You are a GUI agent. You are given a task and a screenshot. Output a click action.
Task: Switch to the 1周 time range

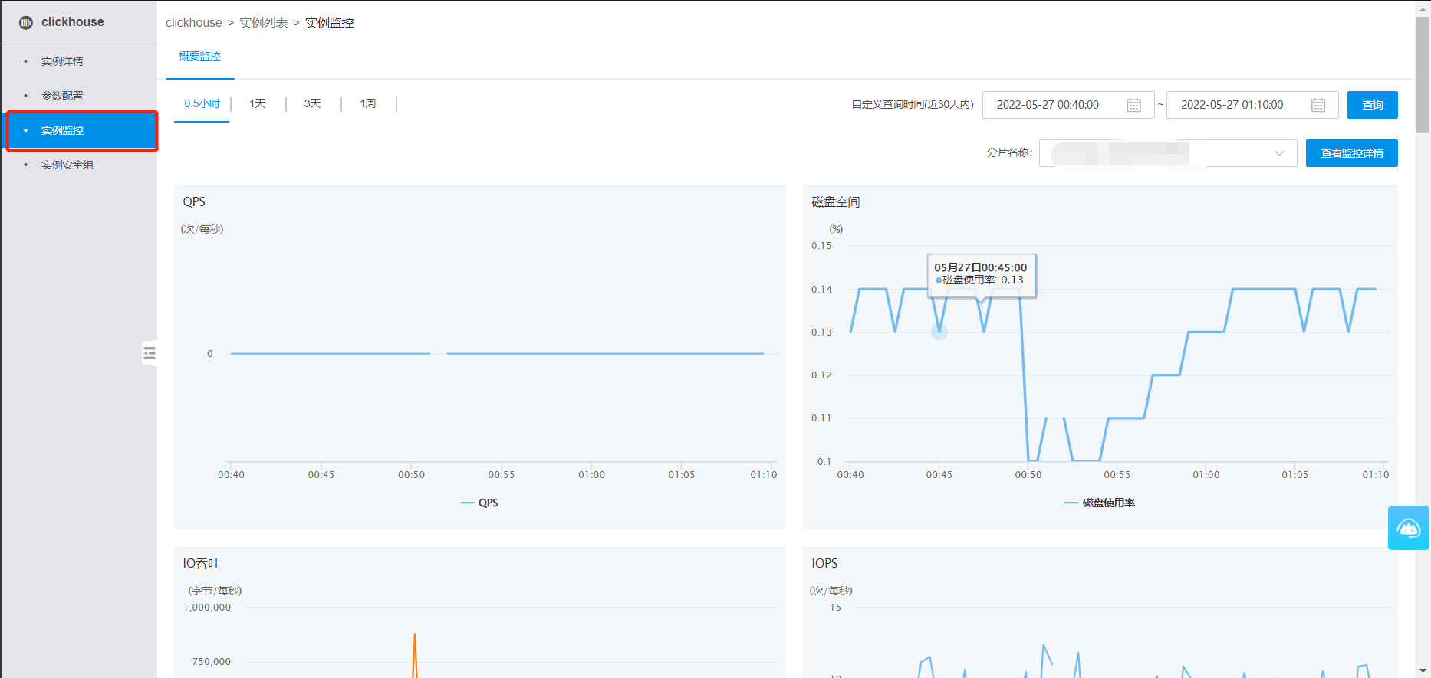[x=368, y=103]
